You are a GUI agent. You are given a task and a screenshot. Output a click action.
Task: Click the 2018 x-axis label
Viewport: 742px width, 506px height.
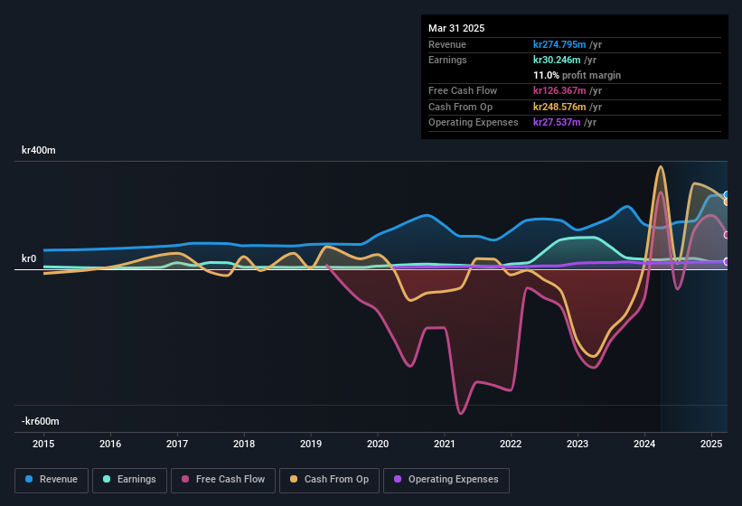(x=244, y=444)
